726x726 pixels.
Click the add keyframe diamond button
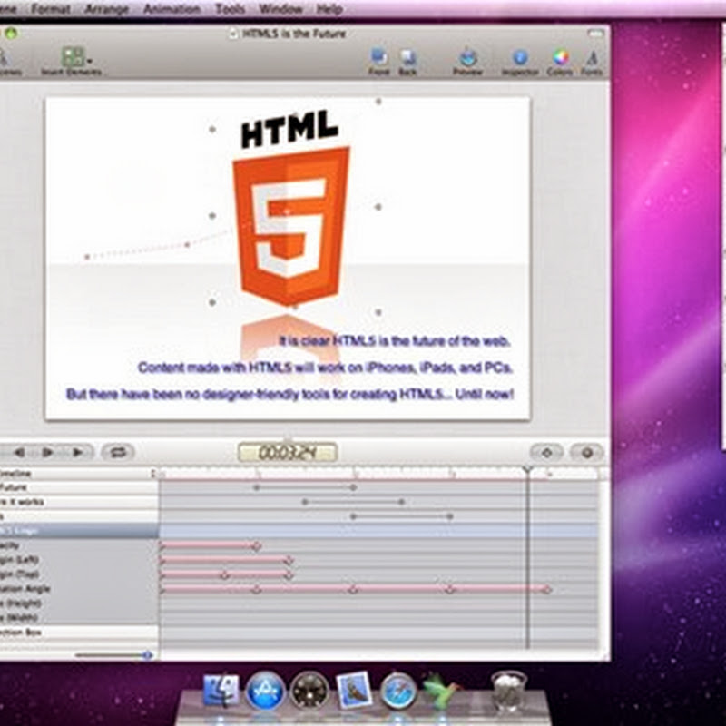[x=546, y=452]
